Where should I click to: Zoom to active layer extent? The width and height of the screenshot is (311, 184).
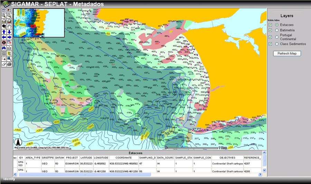pos(9,21)
